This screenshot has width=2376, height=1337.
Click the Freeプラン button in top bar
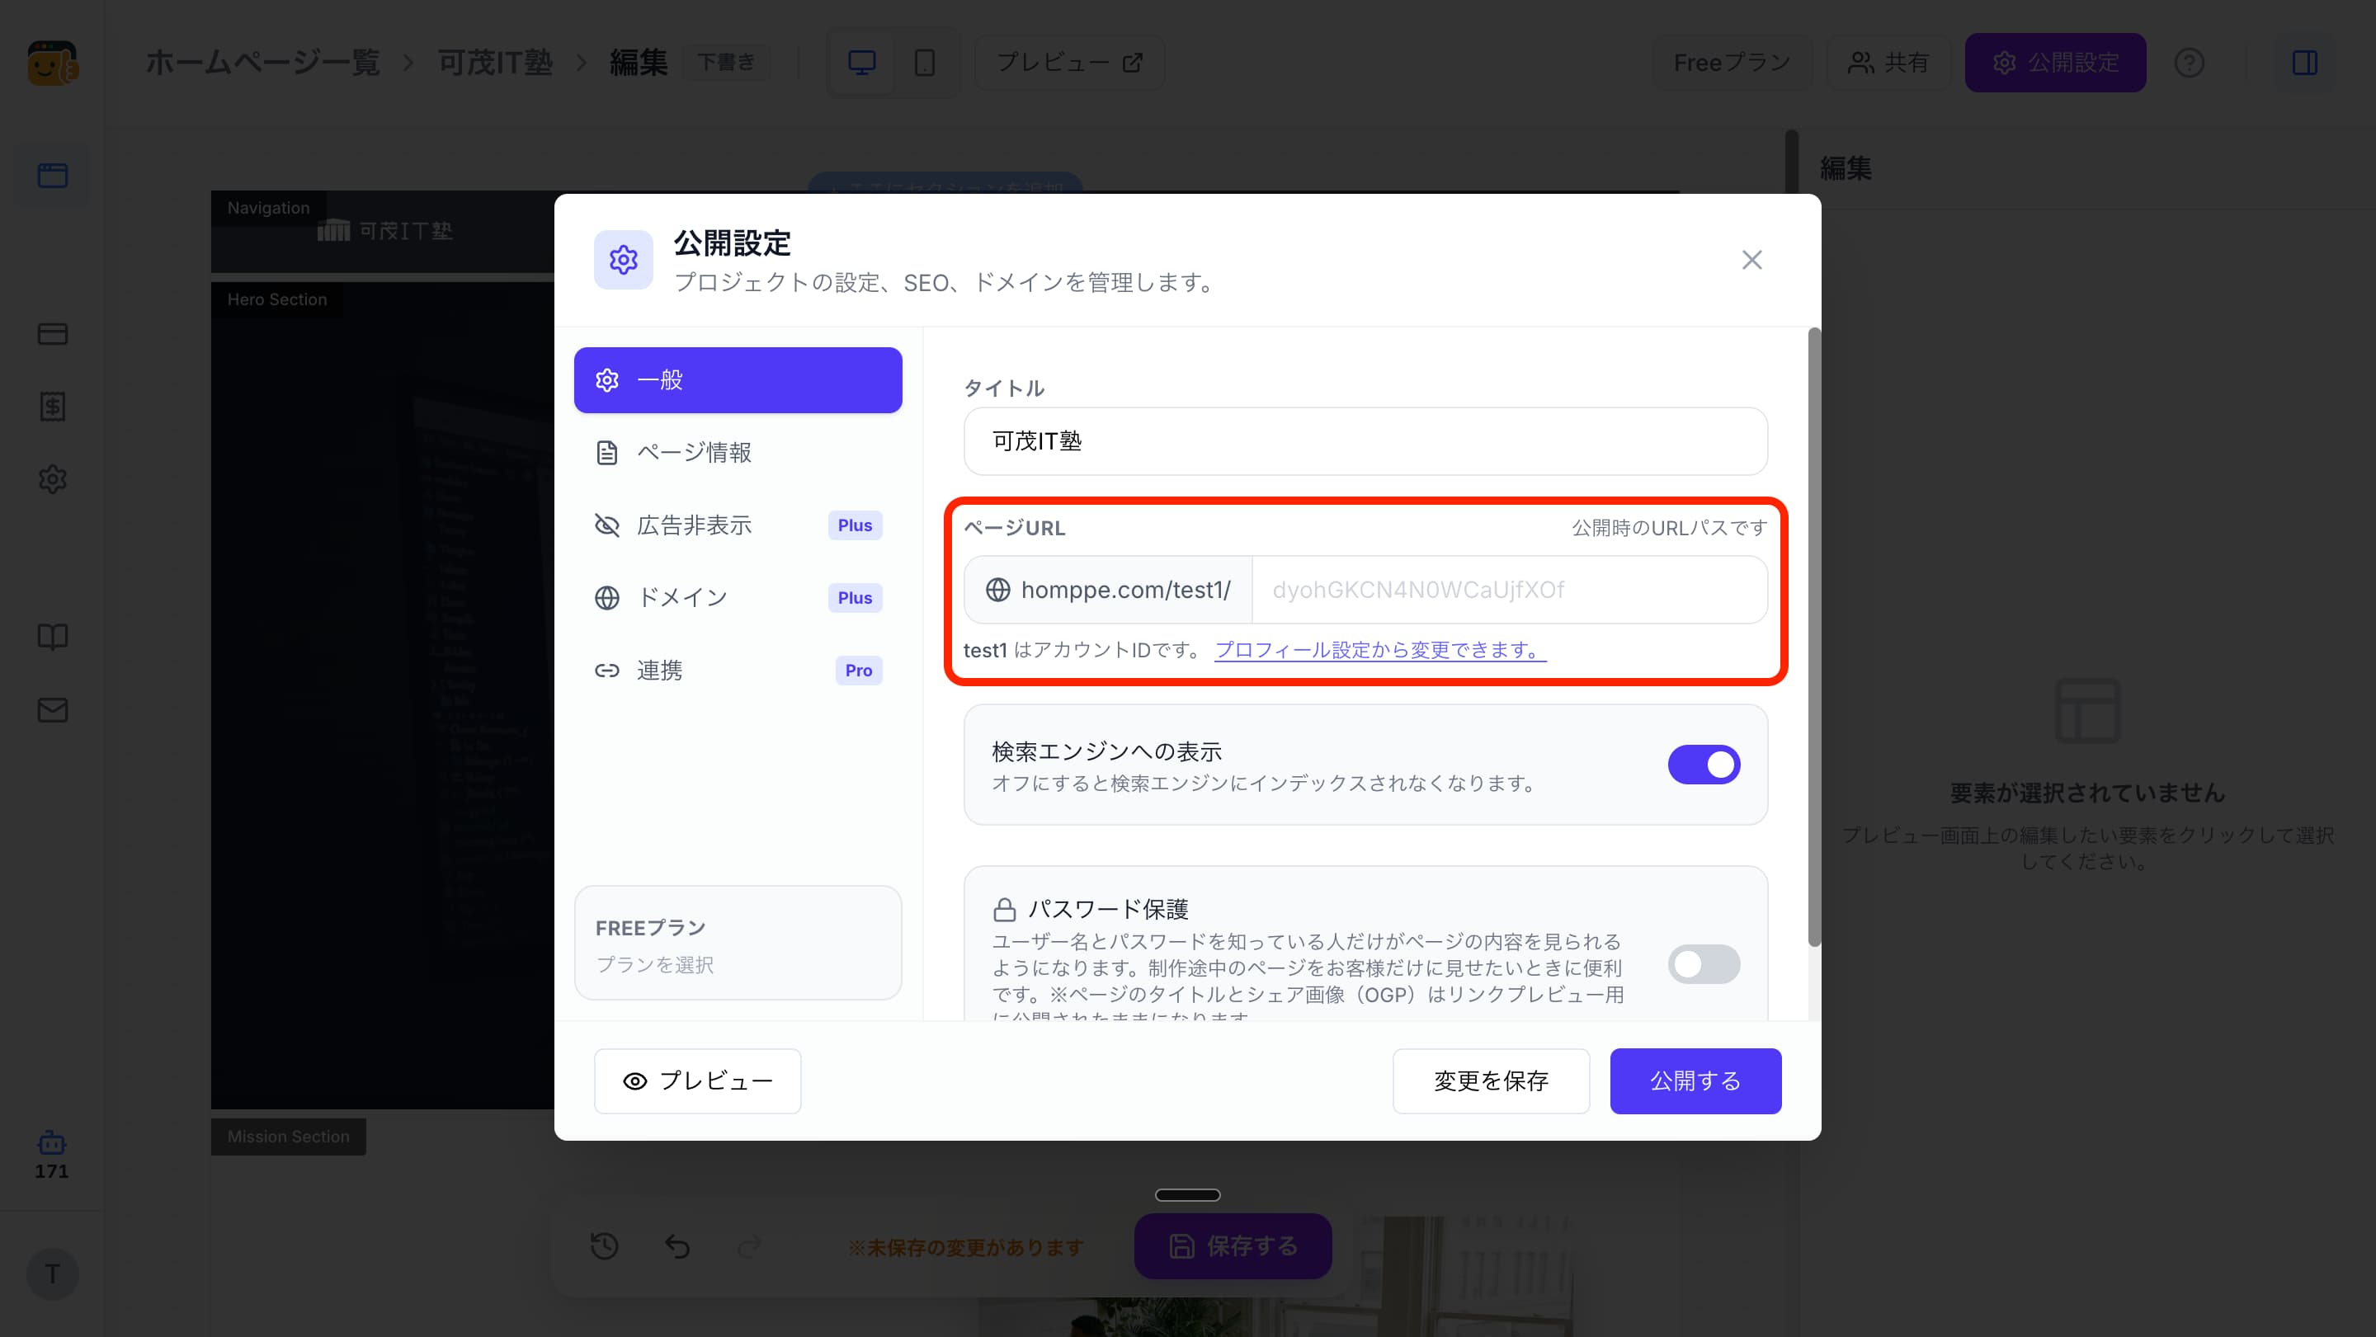point(1732,63)
